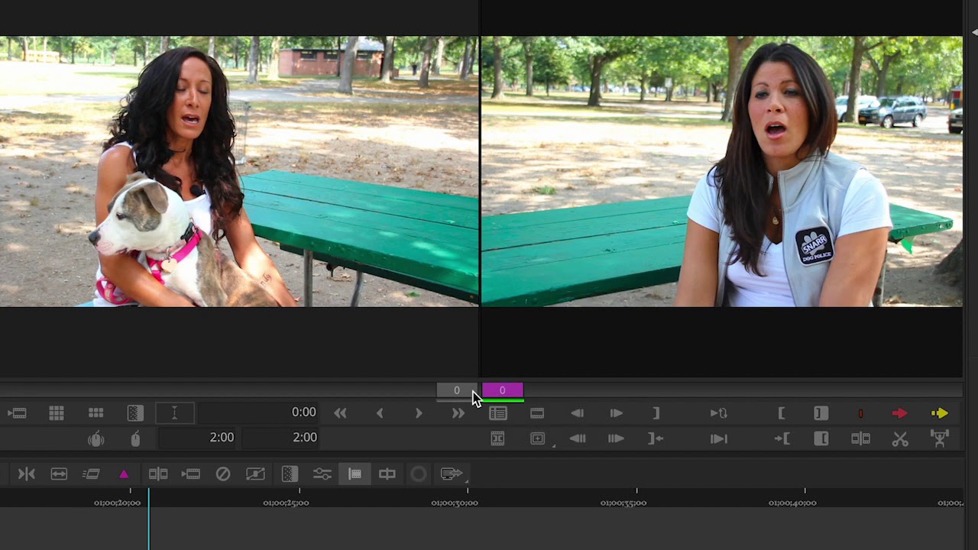Click left monitor with woman holding dog
This screenshot has width=978, height=550.
click(x=239, y=172)
